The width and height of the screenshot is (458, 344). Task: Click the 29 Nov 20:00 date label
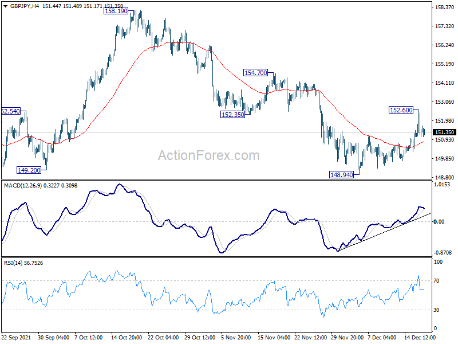(x=347, y=337)
